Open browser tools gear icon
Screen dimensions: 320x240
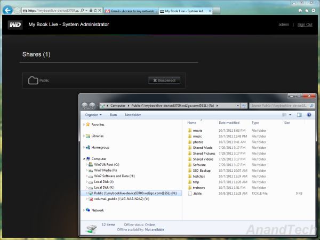pos(314,11)
